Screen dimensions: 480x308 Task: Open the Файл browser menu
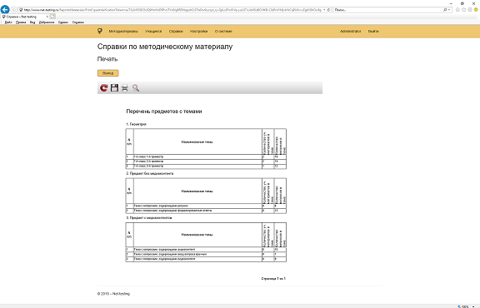coord(8,22)
